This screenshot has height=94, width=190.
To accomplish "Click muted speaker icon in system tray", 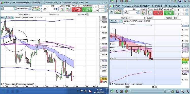I will tap(90, 91).
